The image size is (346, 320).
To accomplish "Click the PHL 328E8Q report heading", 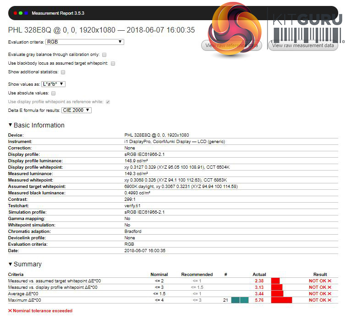I will [x=101, y=30].
